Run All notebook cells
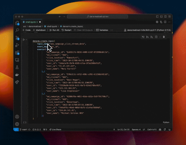 (x=54, y=30)
